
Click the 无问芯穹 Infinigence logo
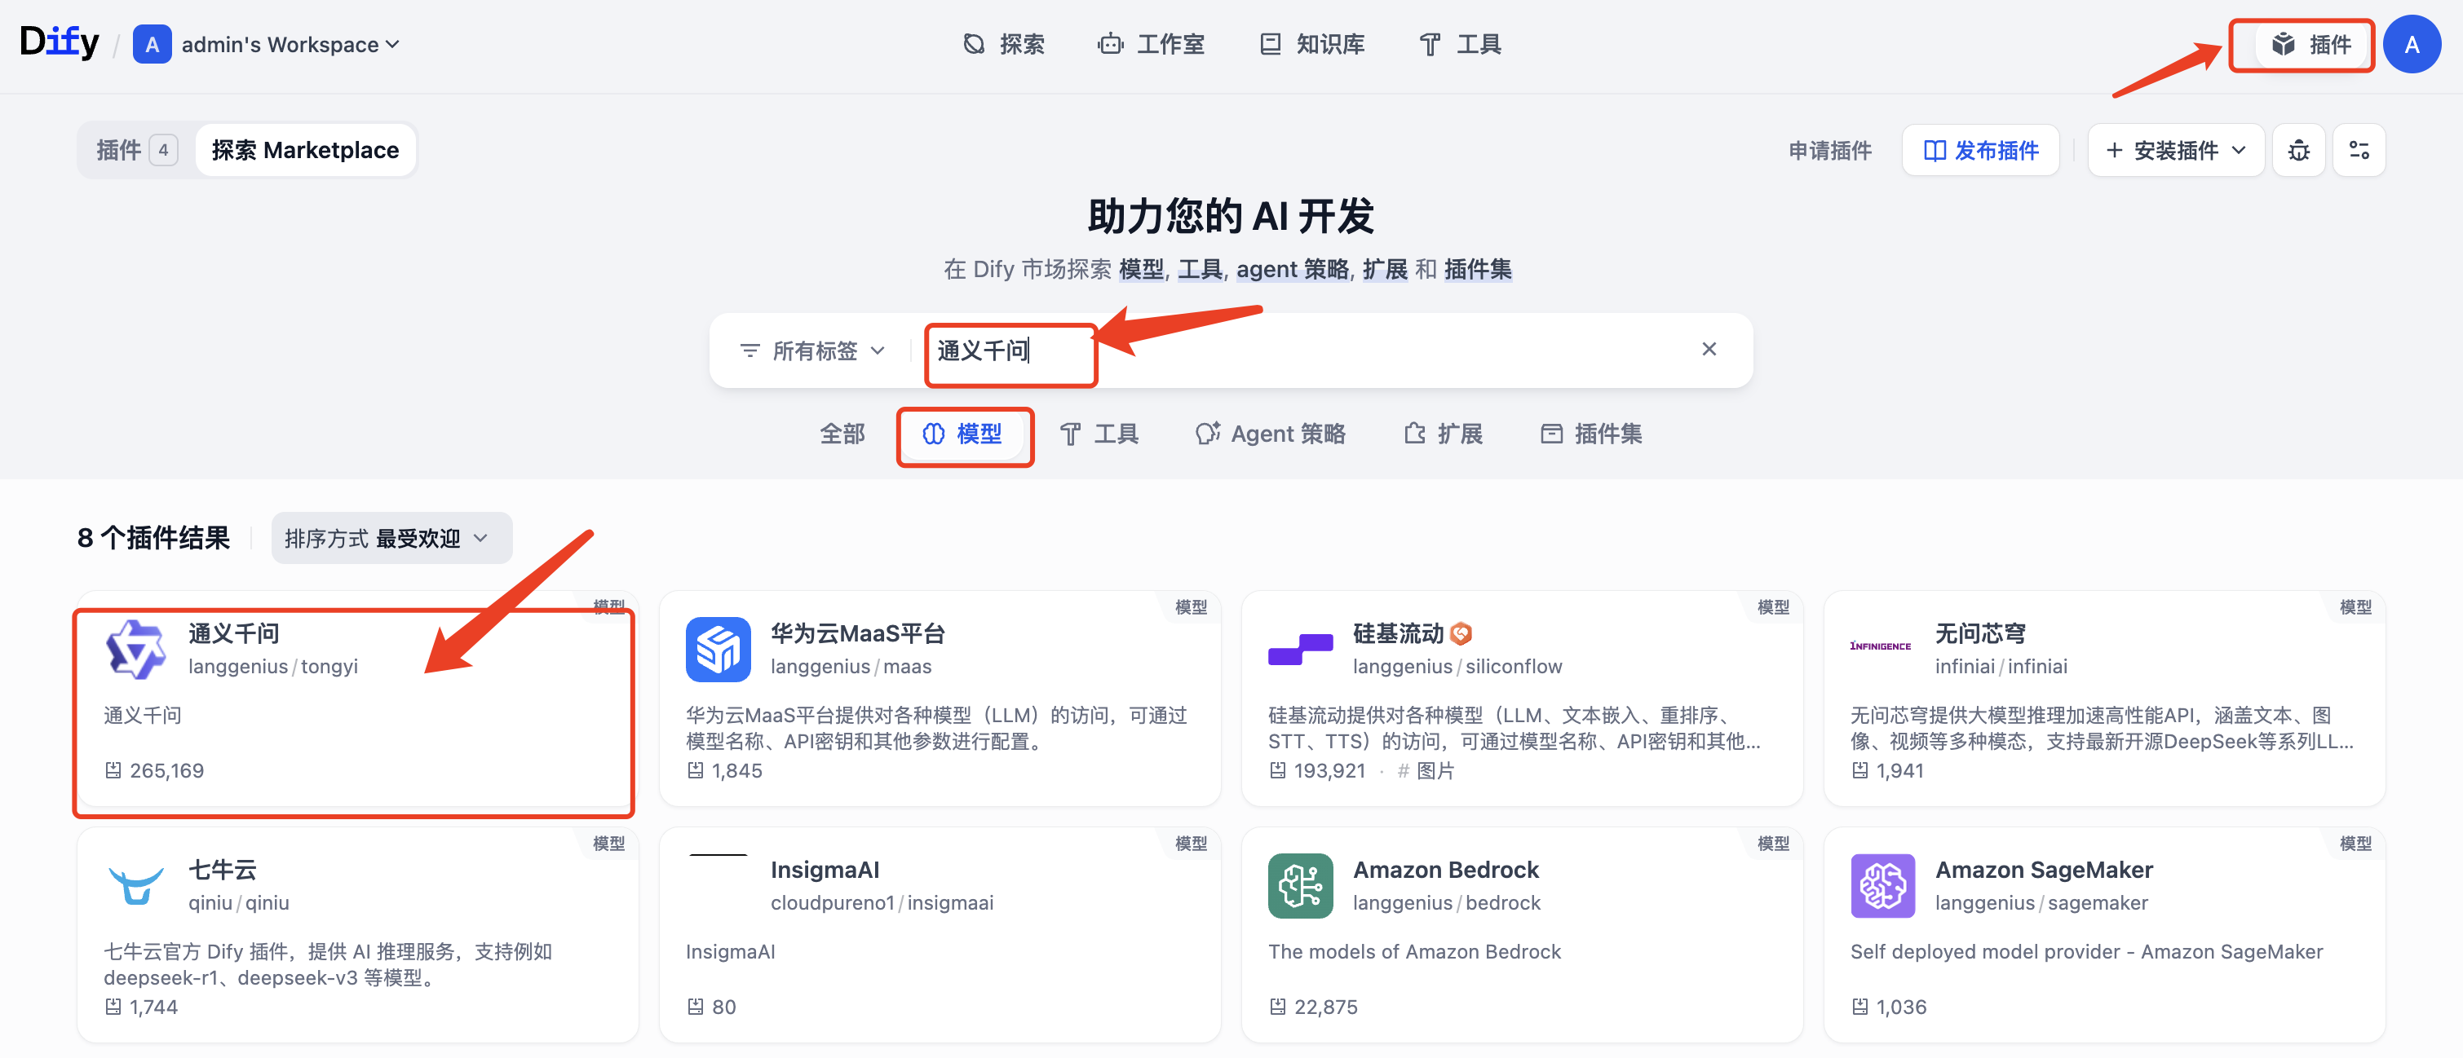pyautogui.click(x=1881, y=647)
